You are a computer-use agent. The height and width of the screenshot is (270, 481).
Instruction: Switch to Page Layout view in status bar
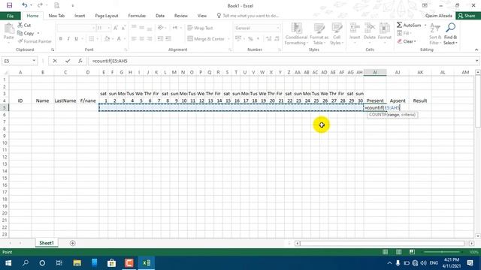[398, 252]
